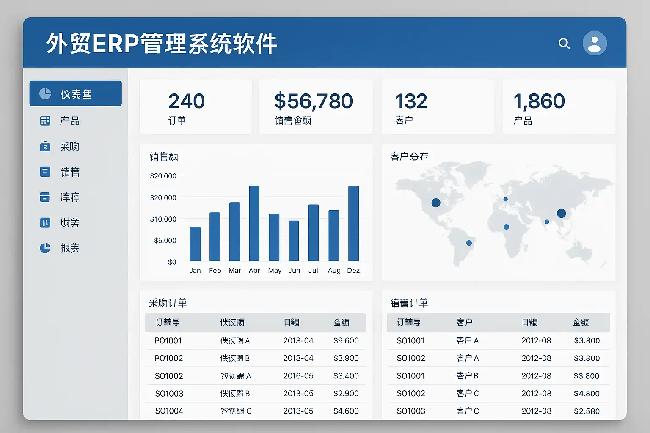Screen dimensions: 650x433
Task: Open 库存 in the sidebar
Action: tap(70, 197)
